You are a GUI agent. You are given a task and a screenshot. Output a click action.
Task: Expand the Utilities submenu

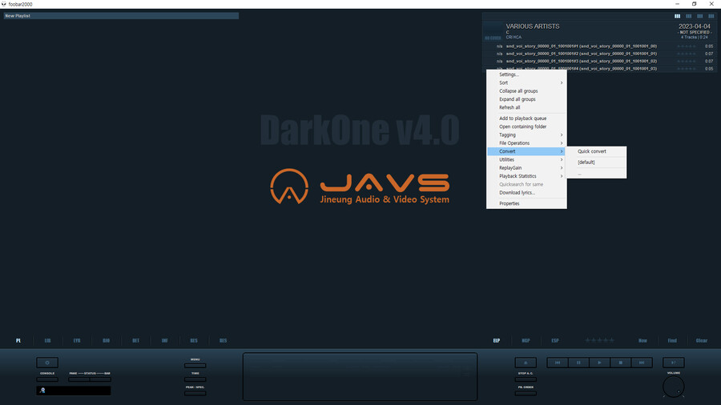tap(526, 160)
